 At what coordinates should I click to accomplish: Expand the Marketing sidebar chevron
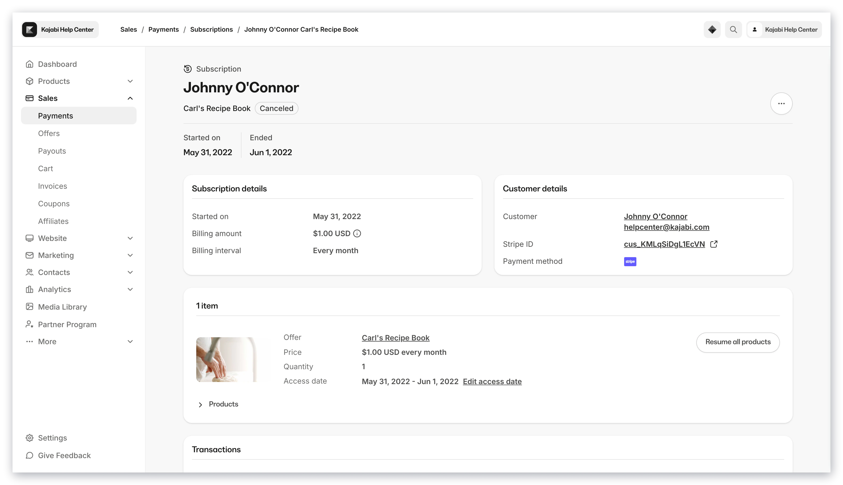[x=130, y=255]
